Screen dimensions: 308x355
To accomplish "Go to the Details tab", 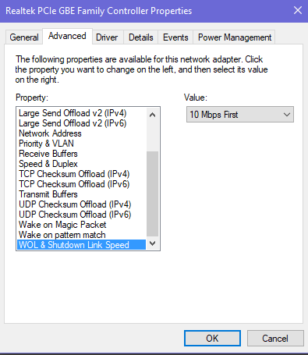I will (x=141, y=37).
